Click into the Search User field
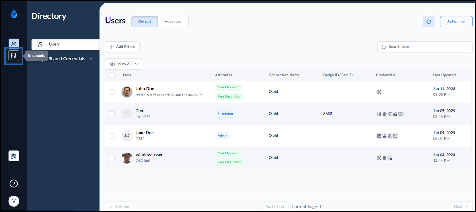Viewport: 476px width, 212px height. point(425,47)
